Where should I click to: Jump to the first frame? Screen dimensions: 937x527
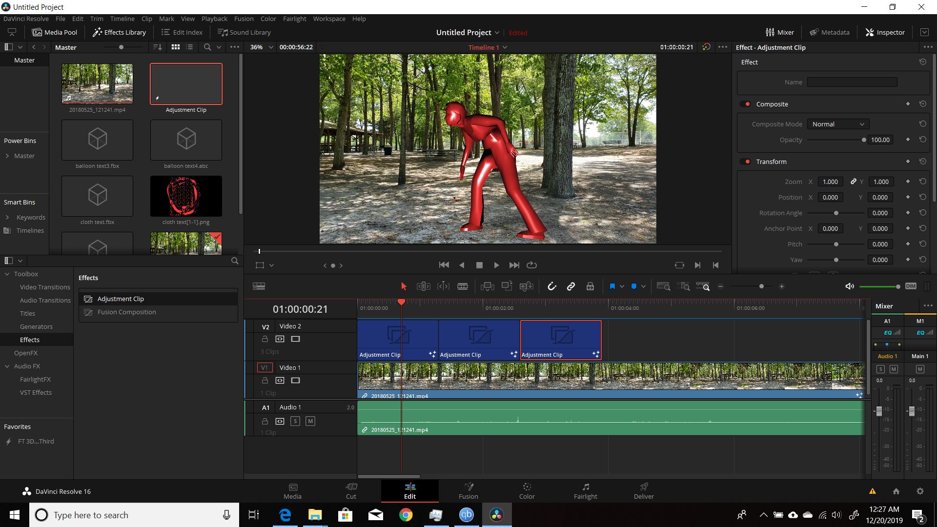(x=444, y=265)
